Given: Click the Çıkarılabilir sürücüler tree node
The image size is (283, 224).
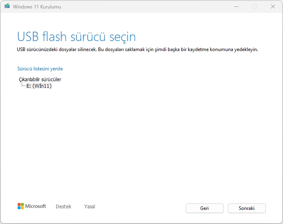Looking at the screenshot, I should coord(40,80).
